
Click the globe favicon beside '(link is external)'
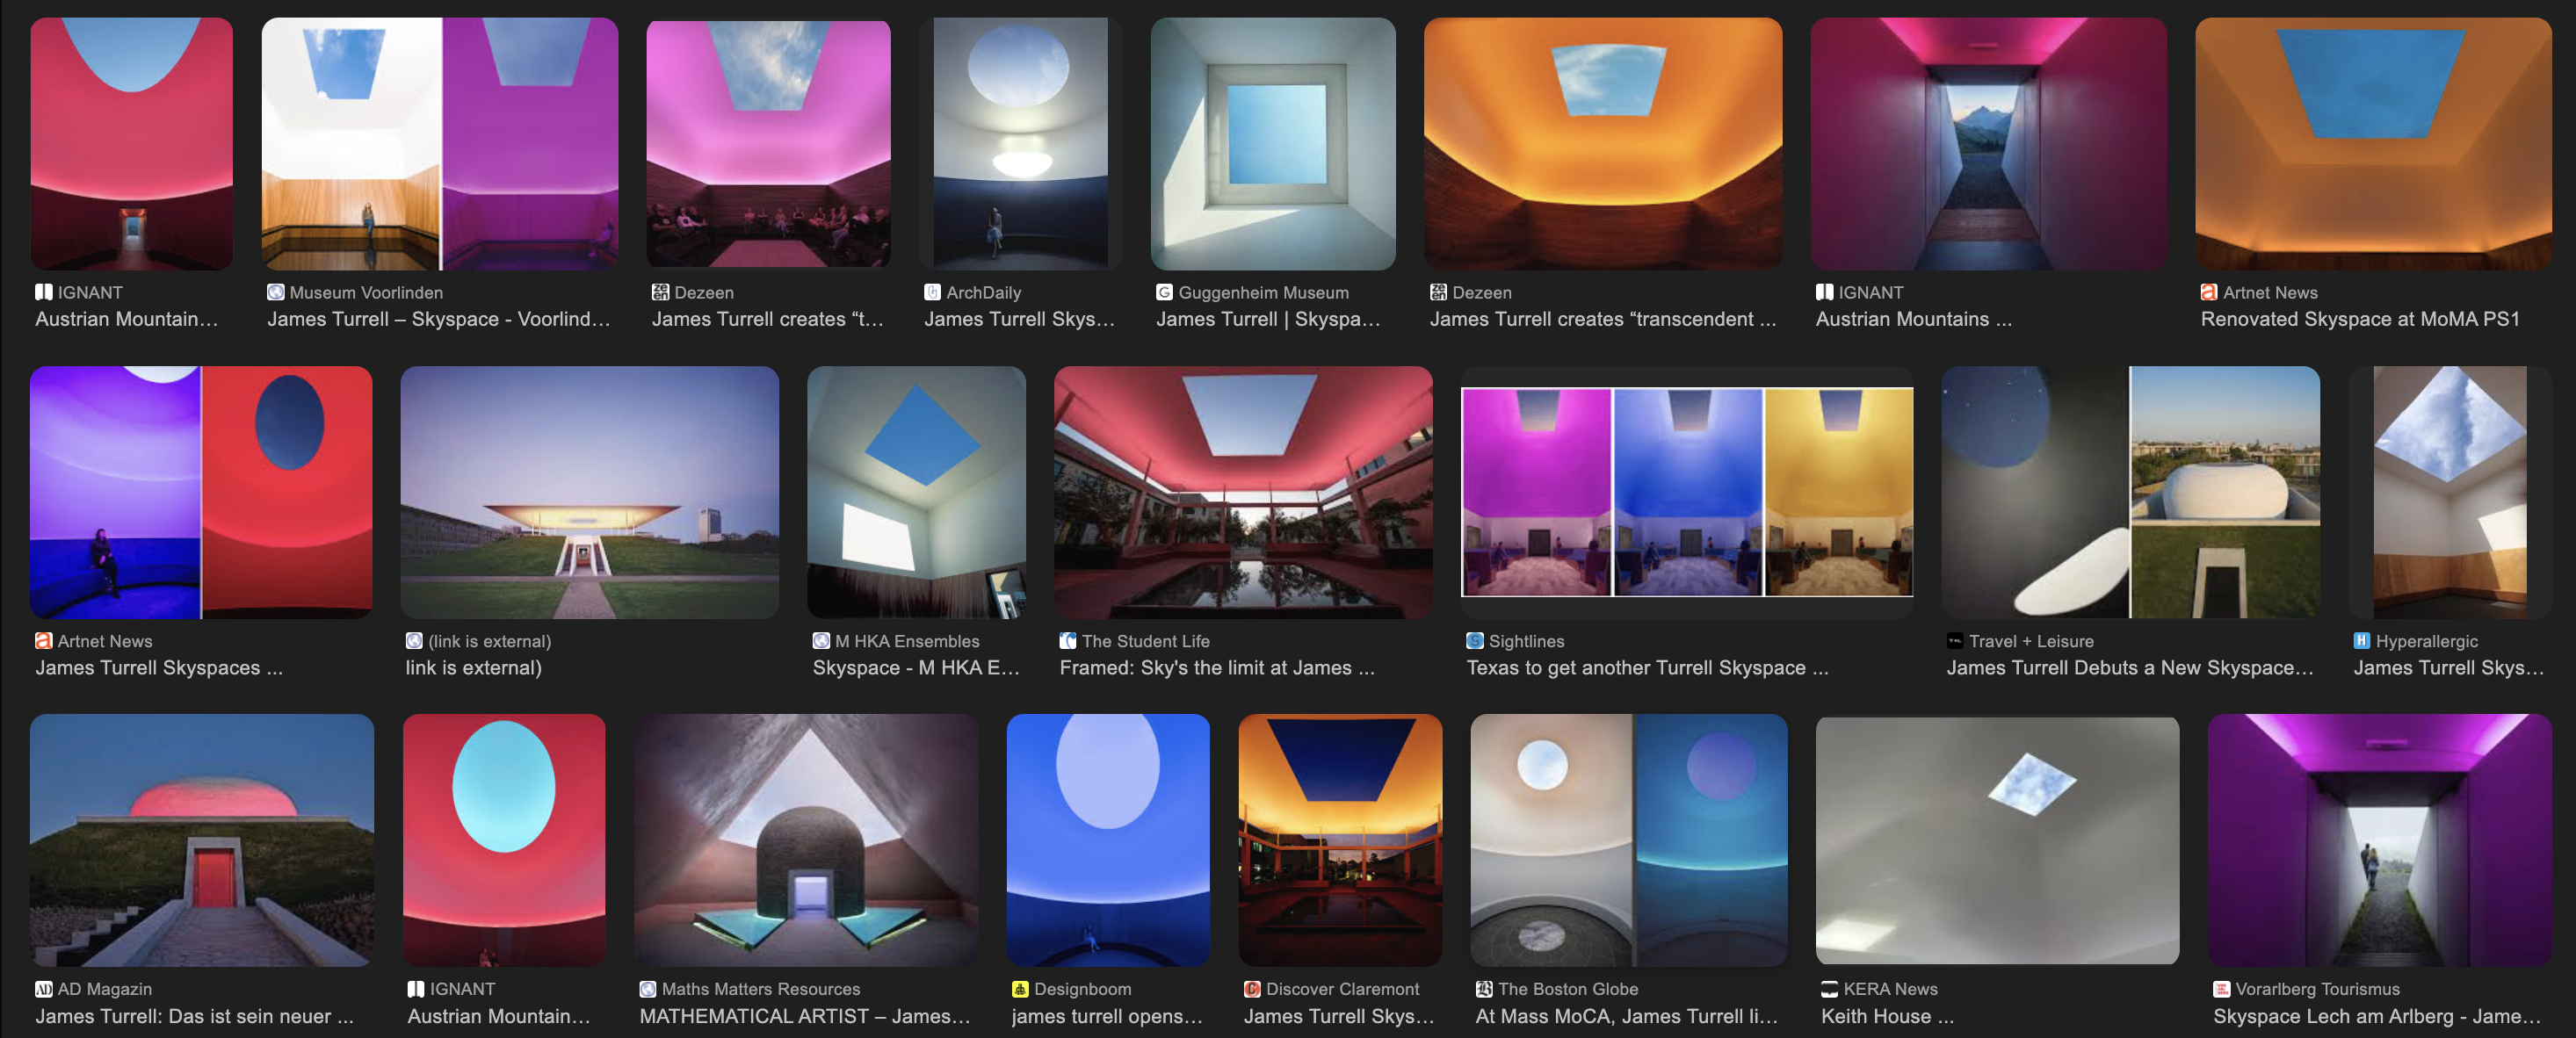414,641
